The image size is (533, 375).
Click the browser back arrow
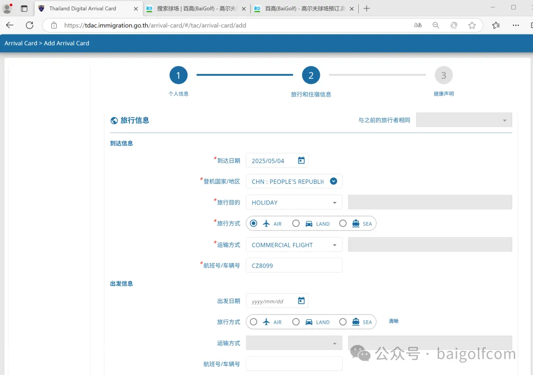coord(10,25)
